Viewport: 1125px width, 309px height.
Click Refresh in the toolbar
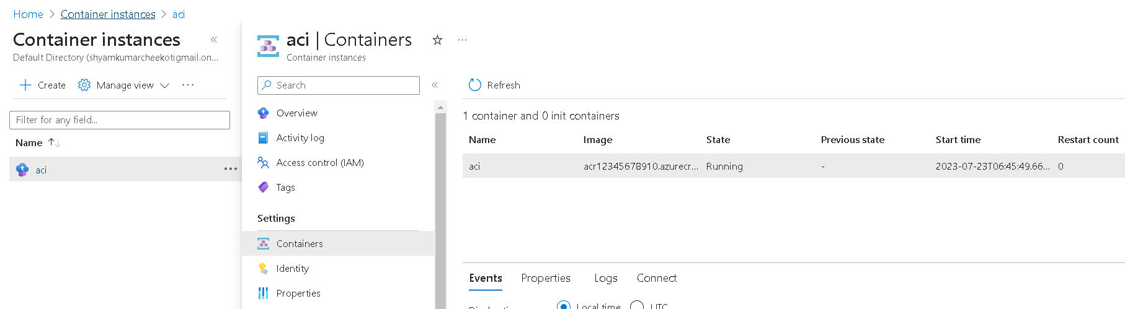[x=494, y=85]
